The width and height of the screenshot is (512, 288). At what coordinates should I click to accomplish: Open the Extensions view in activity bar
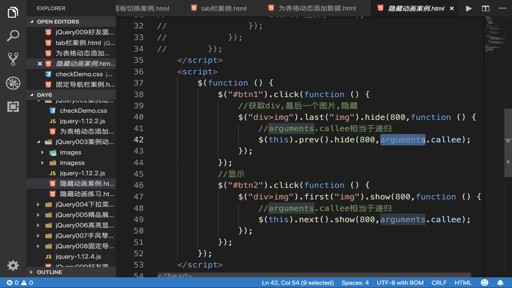pyautogui.click(x=13, y=107)
